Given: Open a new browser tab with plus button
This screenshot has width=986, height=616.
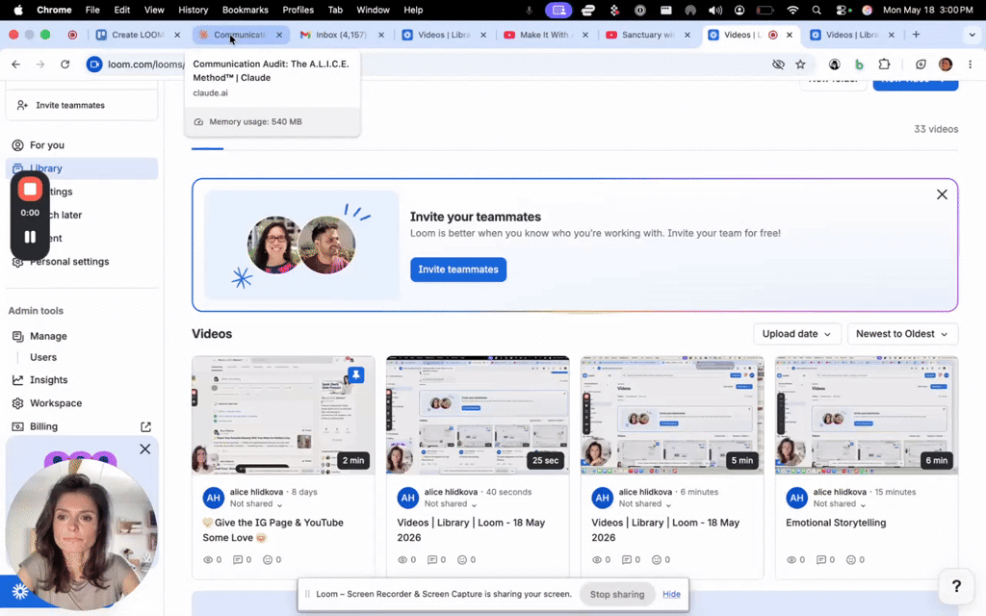Looking at the screenshot, I should tap(917, 36).
